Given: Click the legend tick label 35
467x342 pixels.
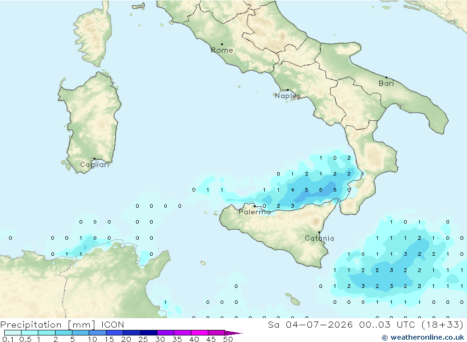Looking at the screenshot, I should 177,339.
